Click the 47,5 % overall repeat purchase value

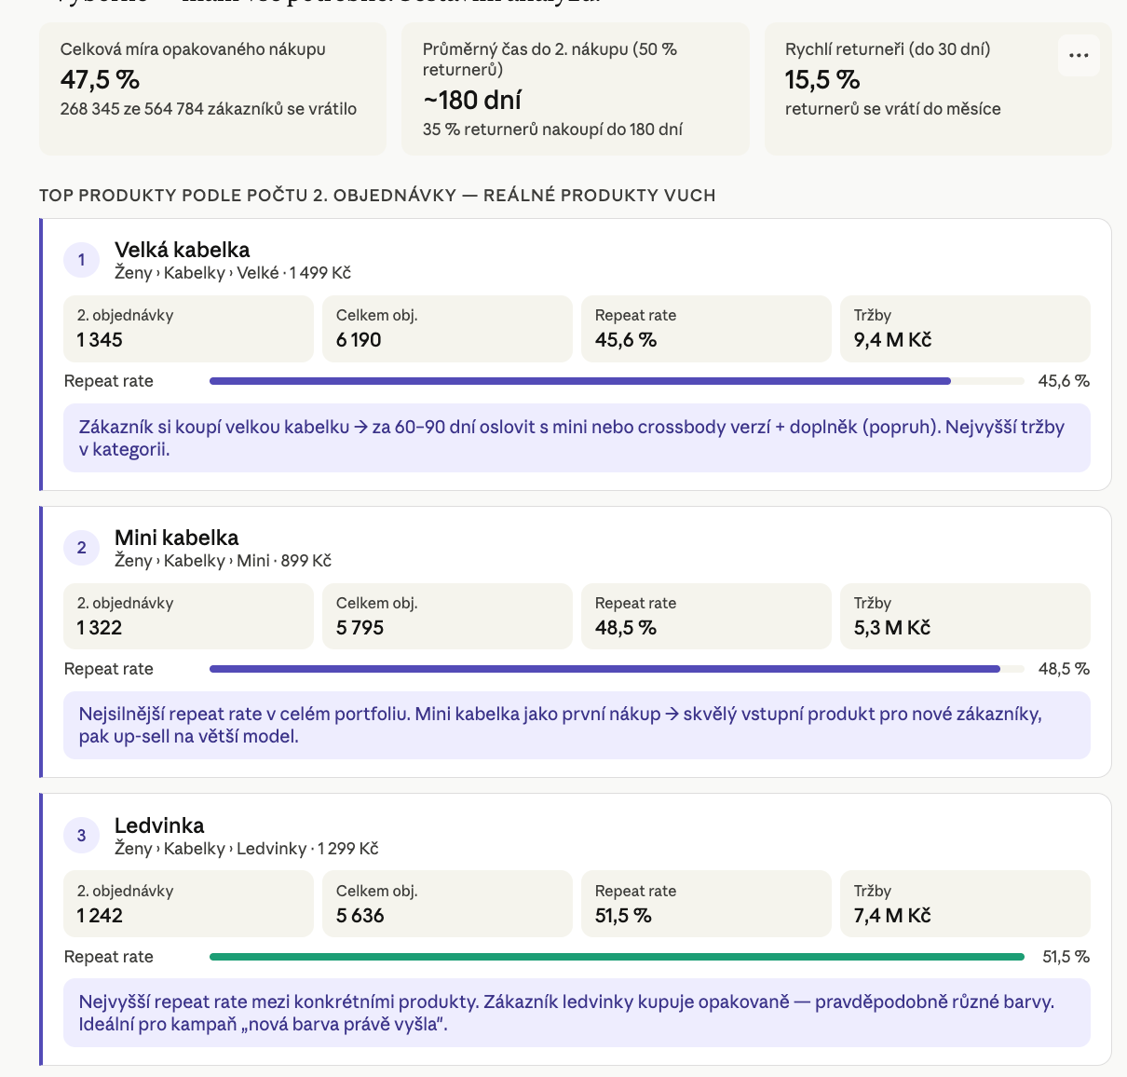click(x=100, y=80)
